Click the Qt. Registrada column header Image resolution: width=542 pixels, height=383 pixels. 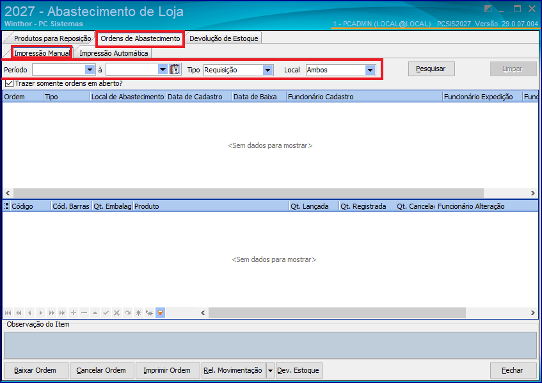pyautogui.click(x=367, y=206)
